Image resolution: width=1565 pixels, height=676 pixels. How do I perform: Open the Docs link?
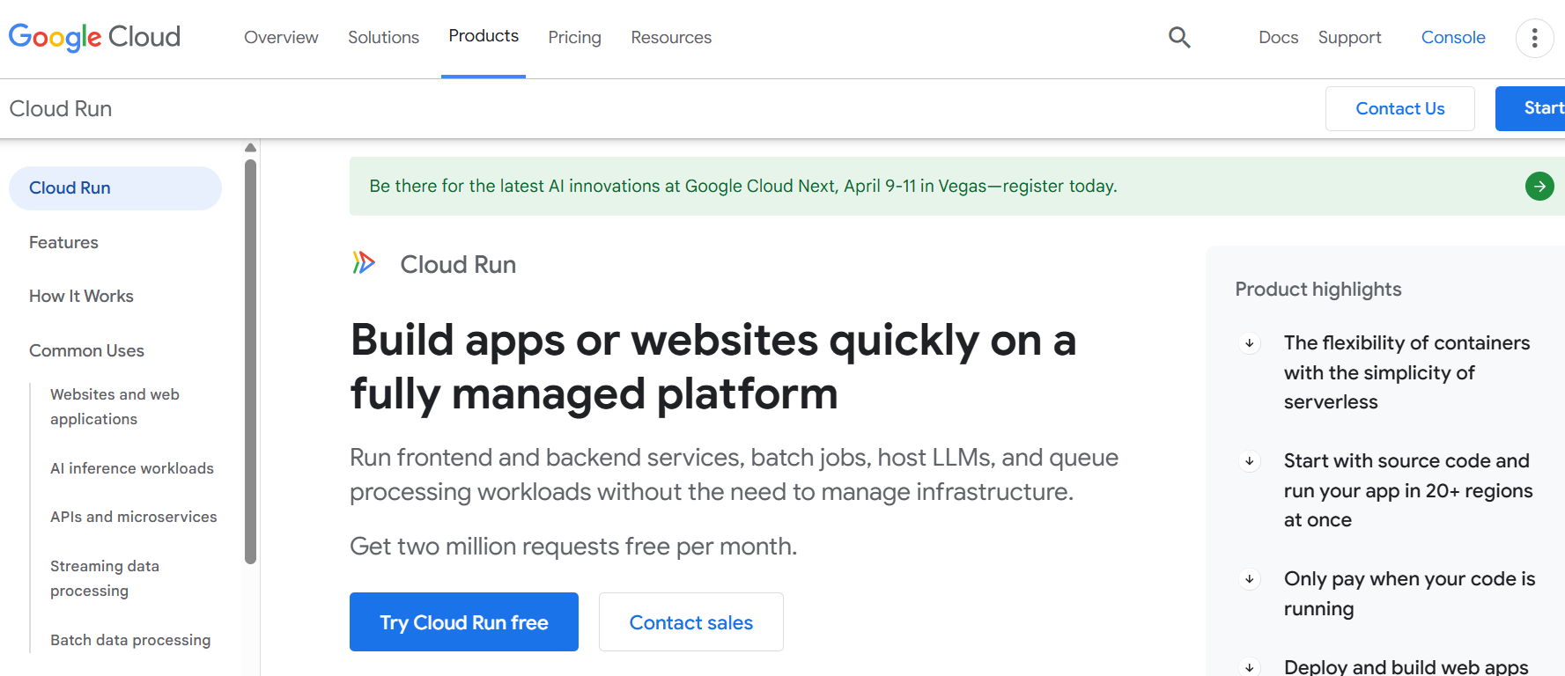[1278, 37]
